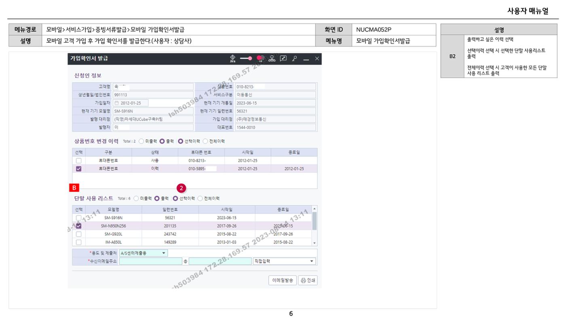Select 출력 radio for 상품번호 변경 이력
The image size is (566, 319).
pyautogui.click(x=162, y=141)
